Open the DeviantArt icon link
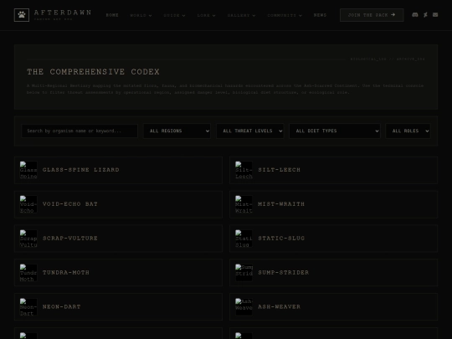The image size is (452, 339). click(x=425, y=15)
